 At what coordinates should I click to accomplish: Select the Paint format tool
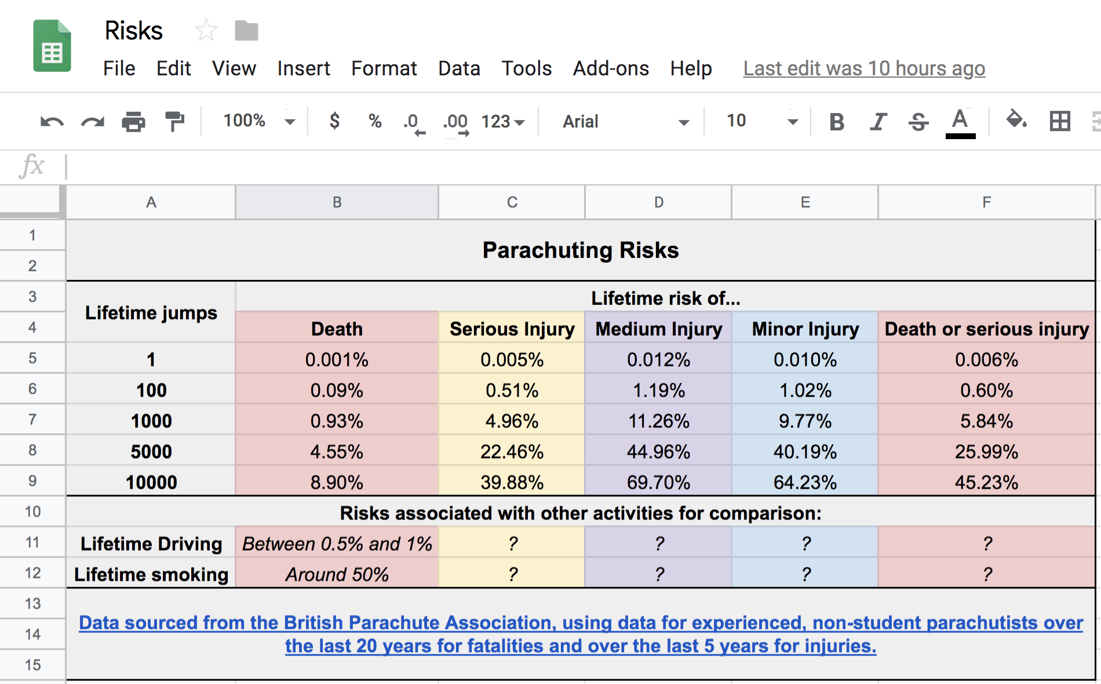(x=174, y=121)
